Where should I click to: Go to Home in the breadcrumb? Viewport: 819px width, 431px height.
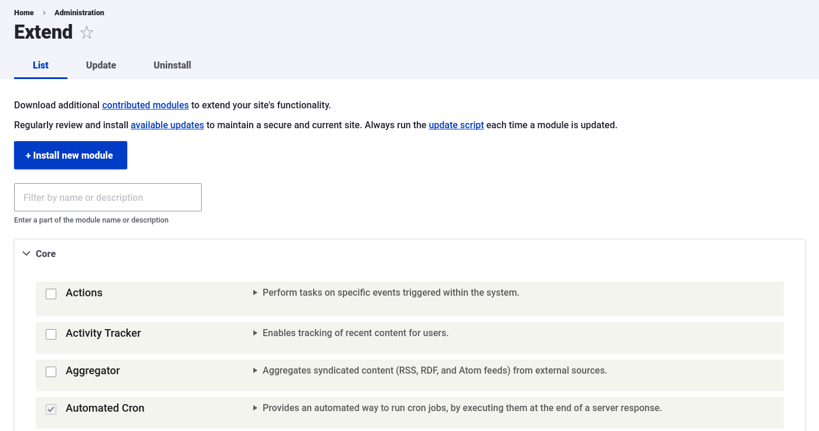point(24,12)
